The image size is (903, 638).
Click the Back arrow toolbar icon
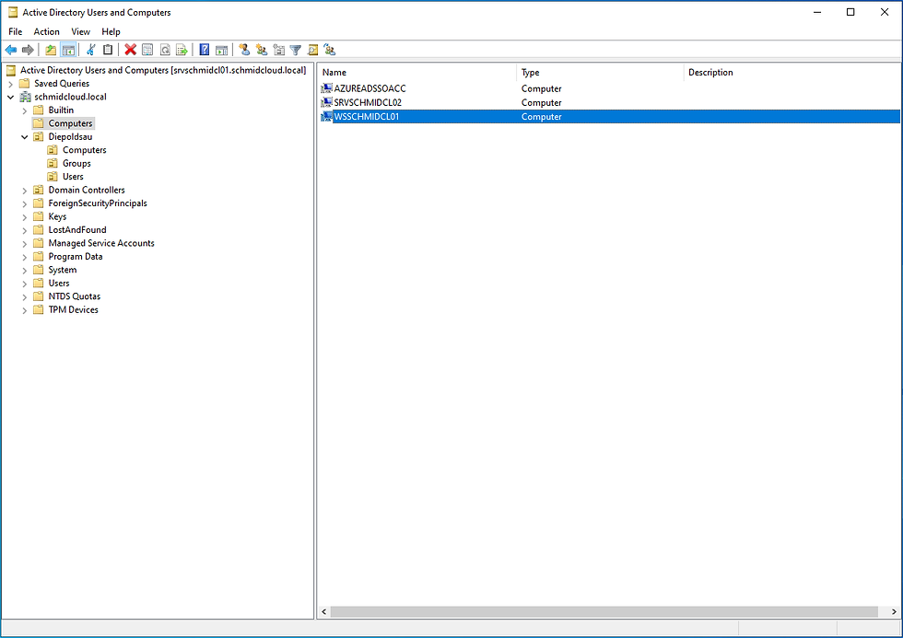click(x=11, y=50)
